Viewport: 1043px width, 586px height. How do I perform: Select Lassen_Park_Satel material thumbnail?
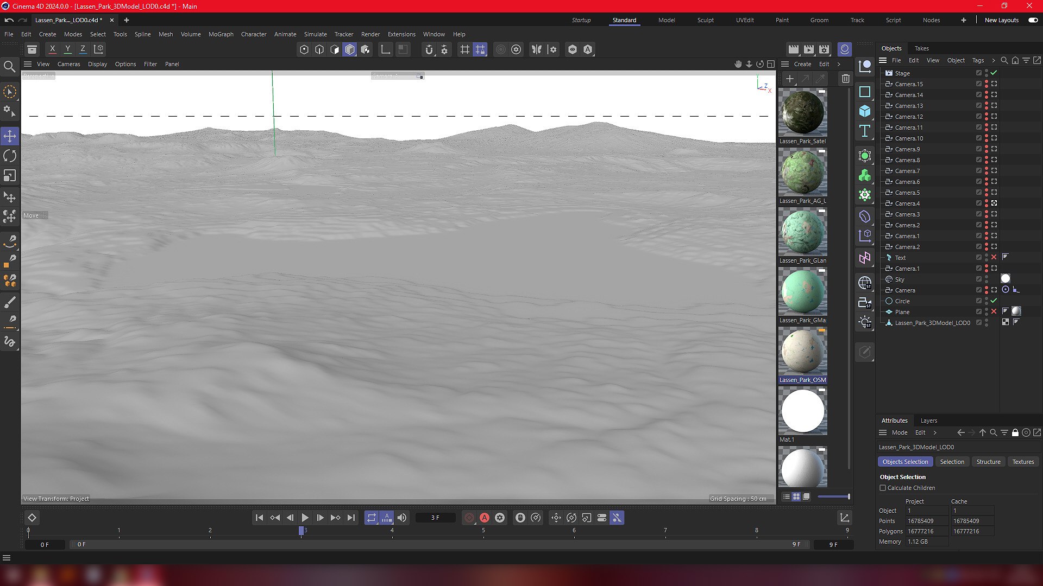click(802, 112)
